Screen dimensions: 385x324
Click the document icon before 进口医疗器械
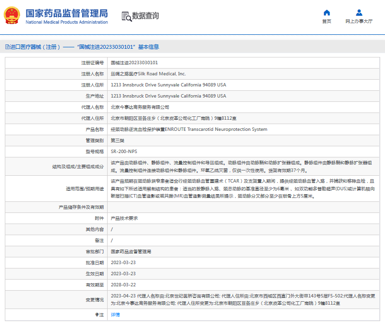point(7,47)
